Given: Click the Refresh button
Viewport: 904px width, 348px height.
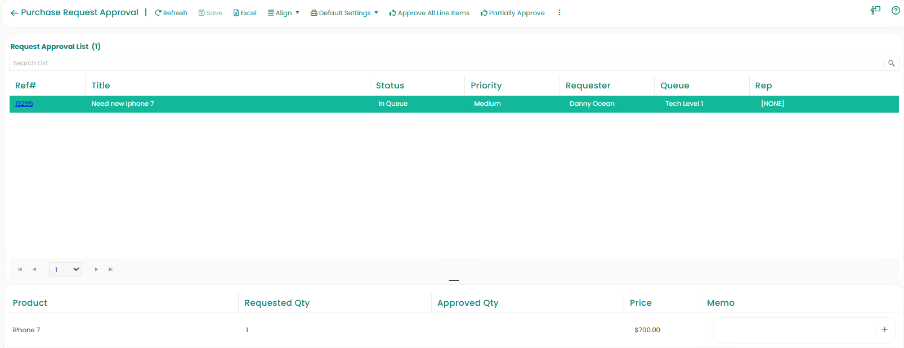Looking at the screenshot, I should [x=171, y=13].
